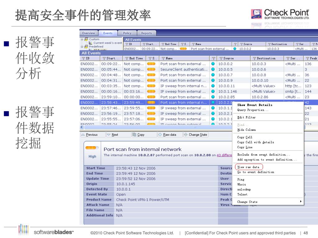318x238 pixels.
Task: Choose Telnet from context menu
Action: pos(242,194)
